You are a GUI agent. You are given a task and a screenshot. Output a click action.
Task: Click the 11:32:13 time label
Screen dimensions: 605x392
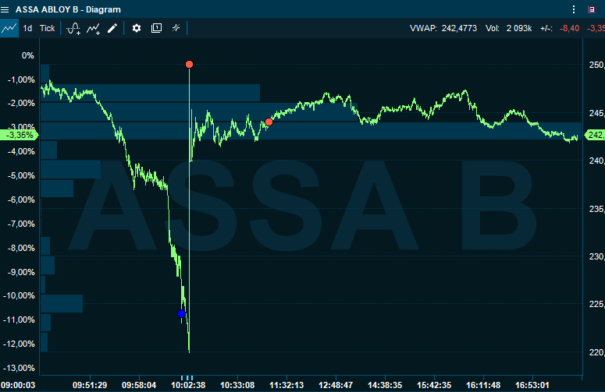[x=286, y=385]
